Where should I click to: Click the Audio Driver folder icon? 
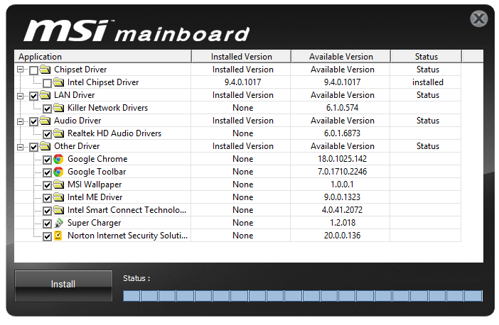(x=45, y=121)
